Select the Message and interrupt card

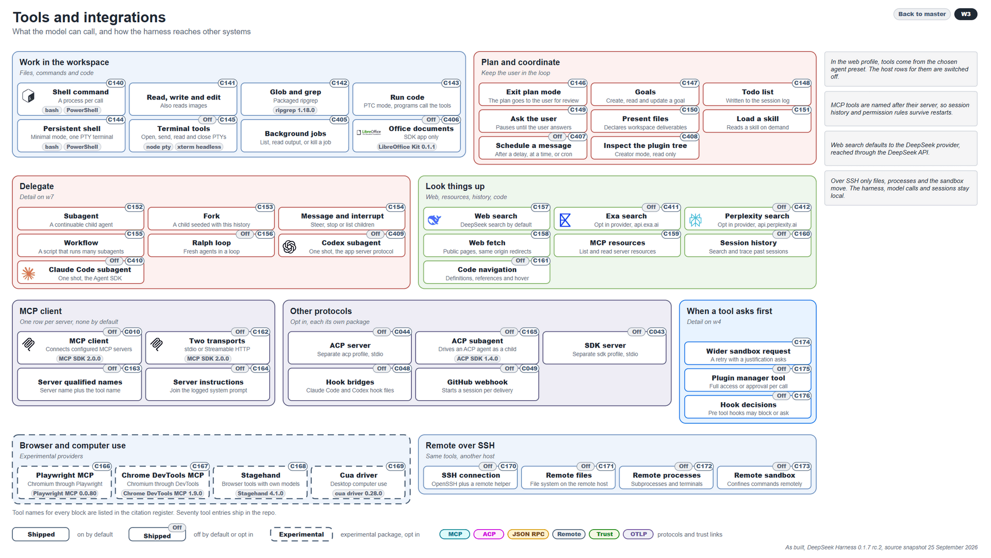342,219
